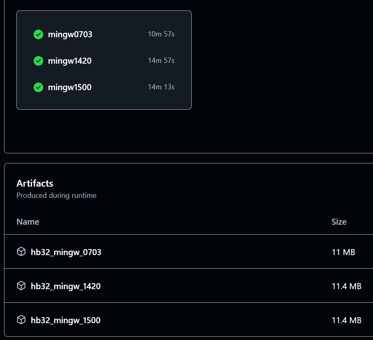Open the mingw0703 job
Viewport: 373px width, 340px height.
pyautogui.click(x=70, y=34)
